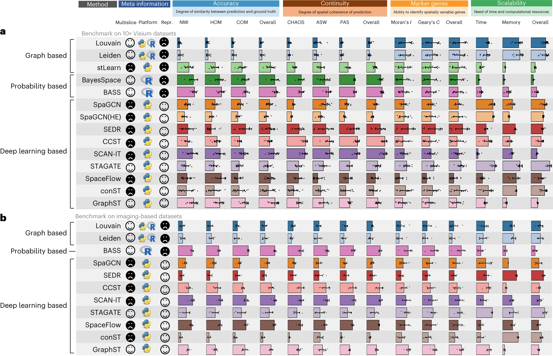Click STAGATE's Multislice smiley in the Visium panel
This screenshot has height=356, width=553.
(x=130, y=167)
